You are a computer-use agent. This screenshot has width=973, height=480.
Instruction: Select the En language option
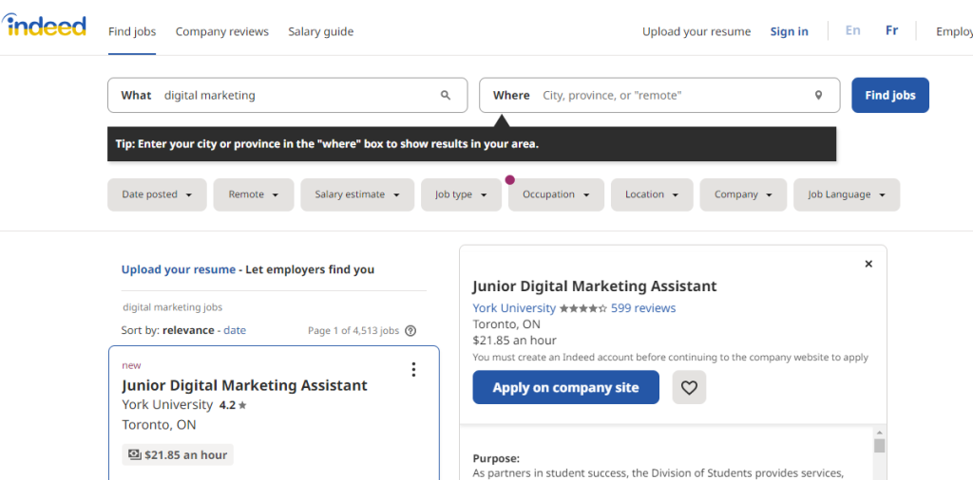tap(852, 30)
